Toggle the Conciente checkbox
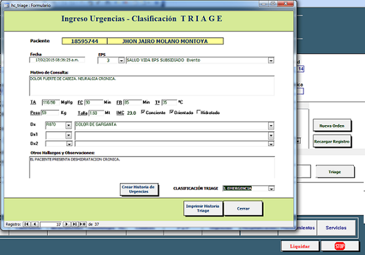The width and height of the screenshot is (365, 255). pos(143,112)
